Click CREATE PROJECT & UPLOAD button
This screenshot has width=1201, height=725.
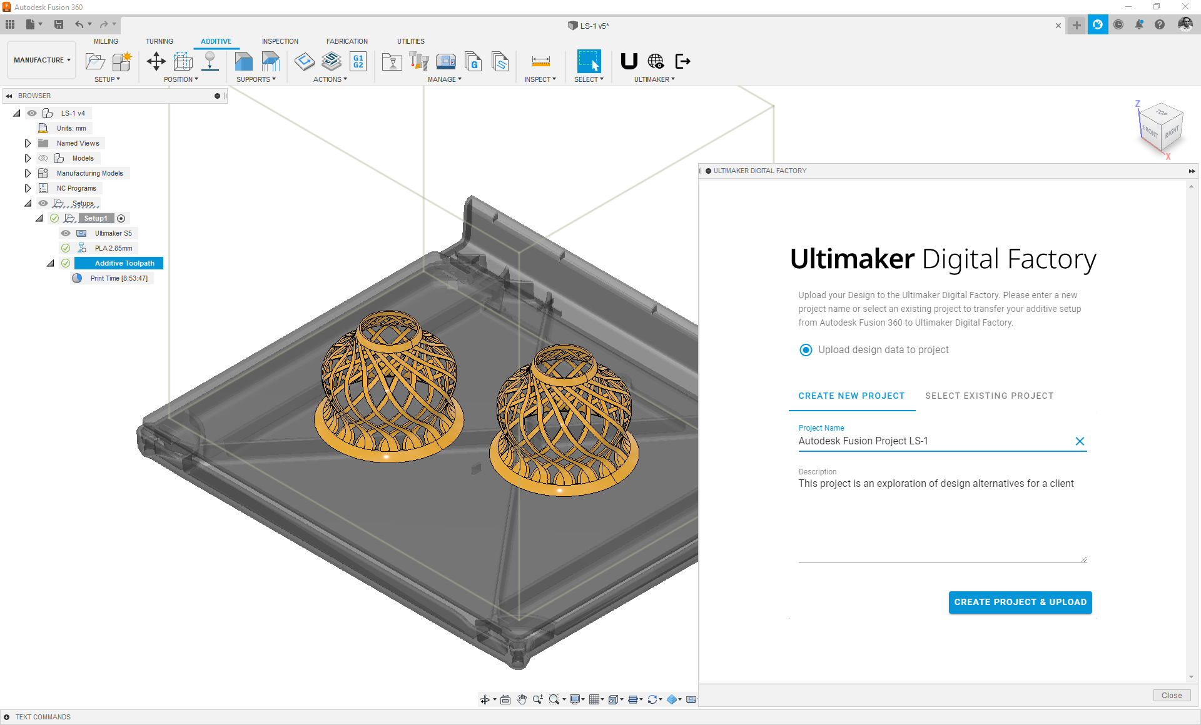pyautogui.click(x=1020, y=602)
